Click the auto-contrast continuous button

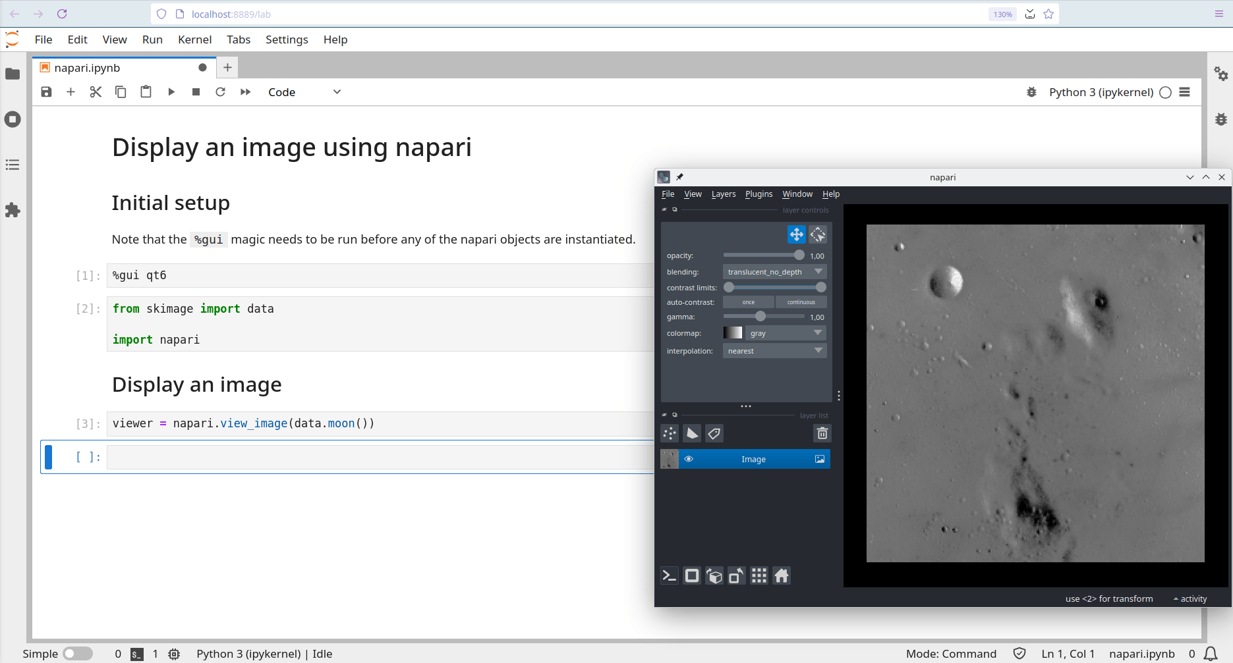click(801, 302)
